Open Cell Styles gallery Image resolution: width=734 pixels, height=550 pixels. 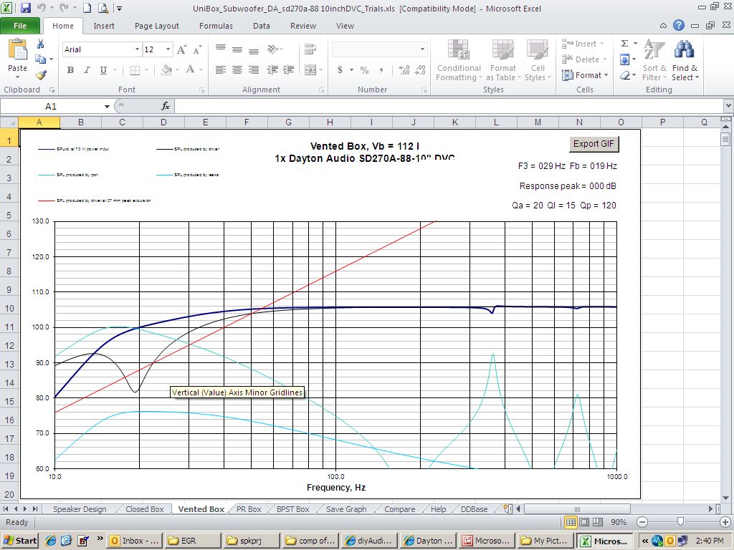tap(538, 61)
